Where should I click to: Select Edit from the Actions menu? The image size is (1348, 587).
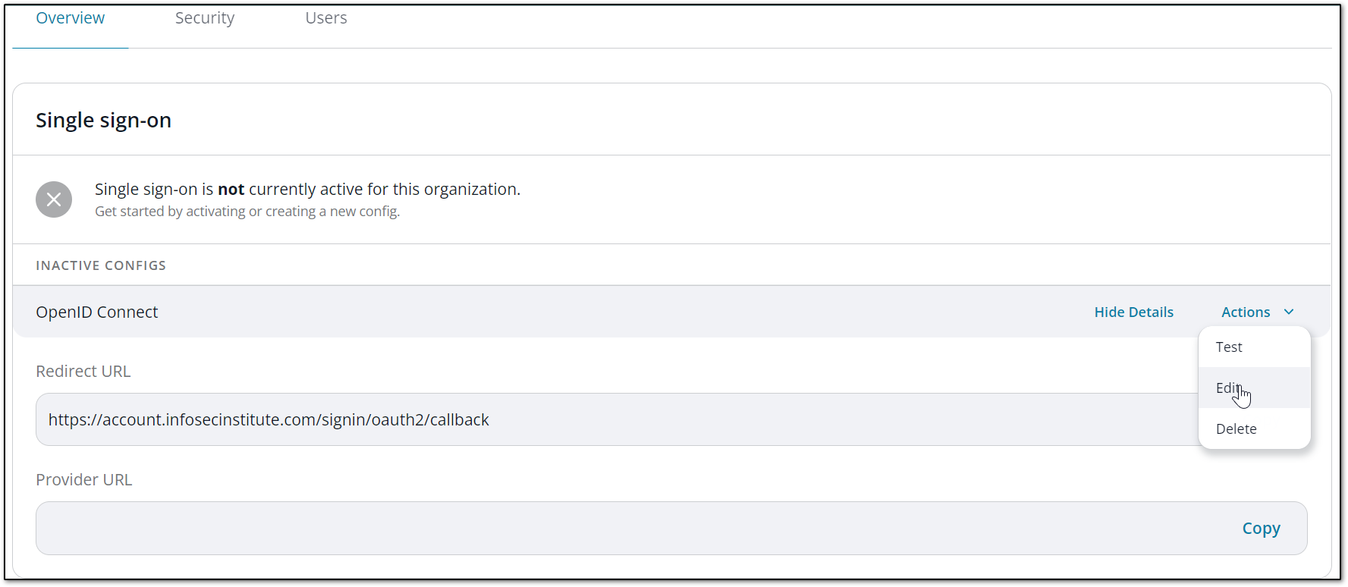point(1227,388)
